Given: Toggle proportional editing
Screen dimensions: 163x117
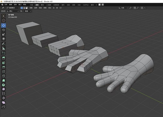Looking at the screenshot, I should point(142,8).
